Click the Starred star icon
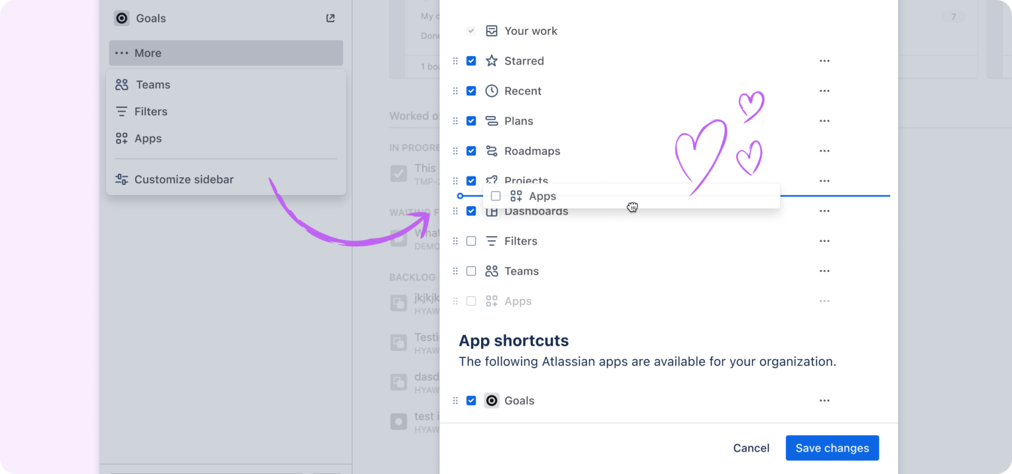 492,61
